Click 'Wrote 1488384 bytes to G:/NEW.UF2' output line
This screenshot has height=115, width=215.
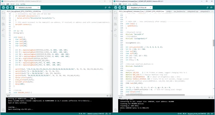pyautogui.click(x=134, y=108)
